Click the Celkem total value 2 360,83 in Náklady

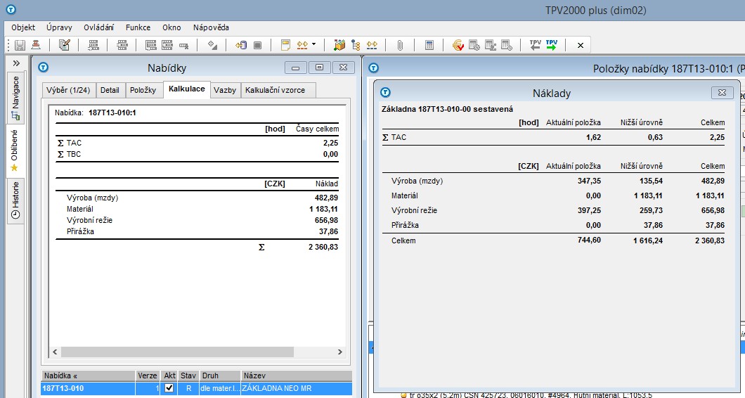pos(709,240)
